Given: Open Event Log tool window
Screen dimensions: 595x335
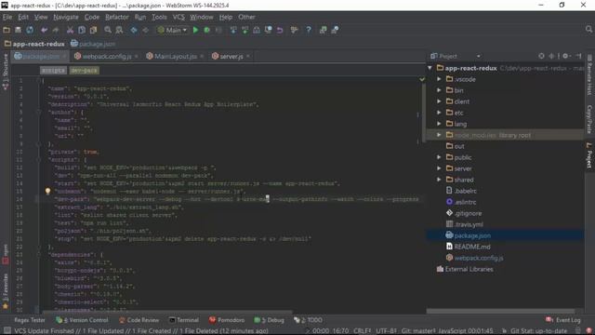Looking at the screenshot, I should click(563, 320).
